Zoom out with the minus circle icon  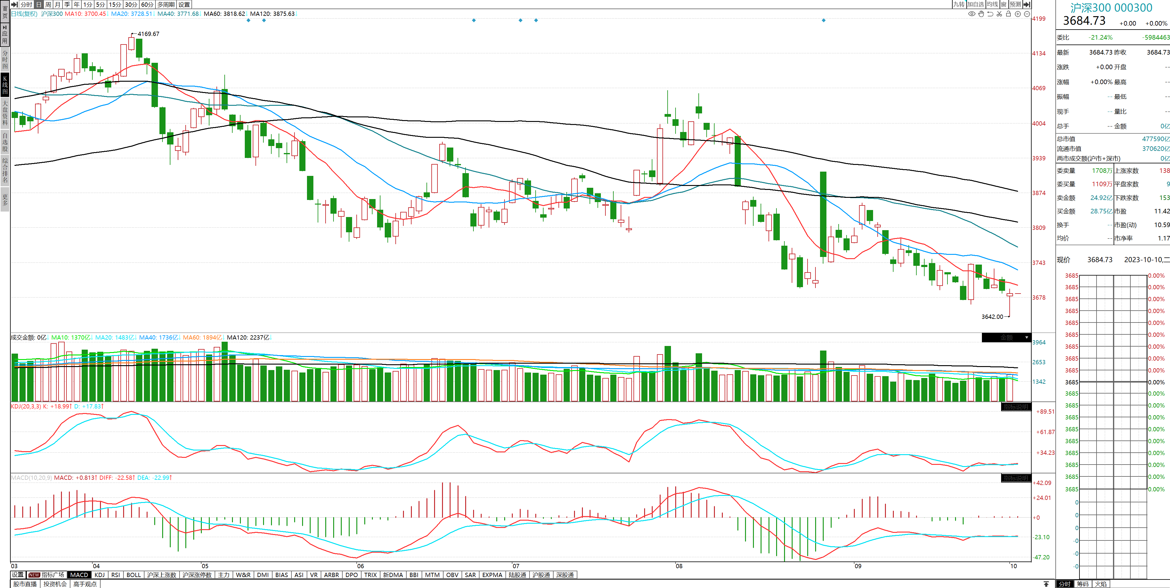(x=1027, y=14)
